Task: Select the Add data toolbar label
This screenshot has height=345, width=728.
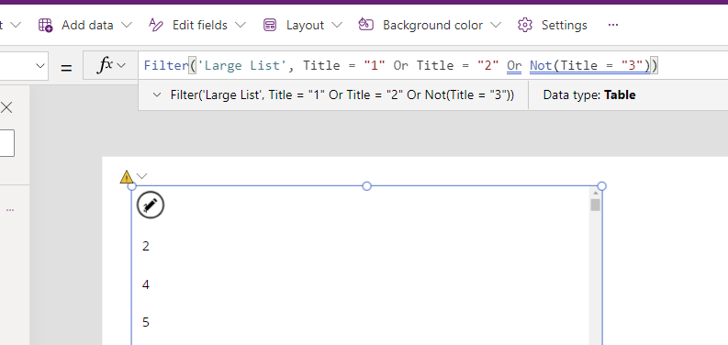Action: coord(87,25)
